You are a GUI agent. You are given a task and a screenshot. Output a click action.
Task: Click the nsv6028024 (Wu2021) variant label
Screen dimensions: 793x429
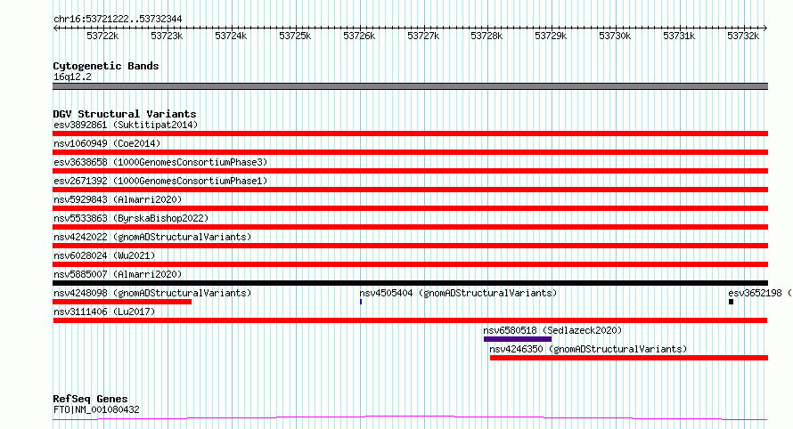pyautogui.click(x=104, y=255)
